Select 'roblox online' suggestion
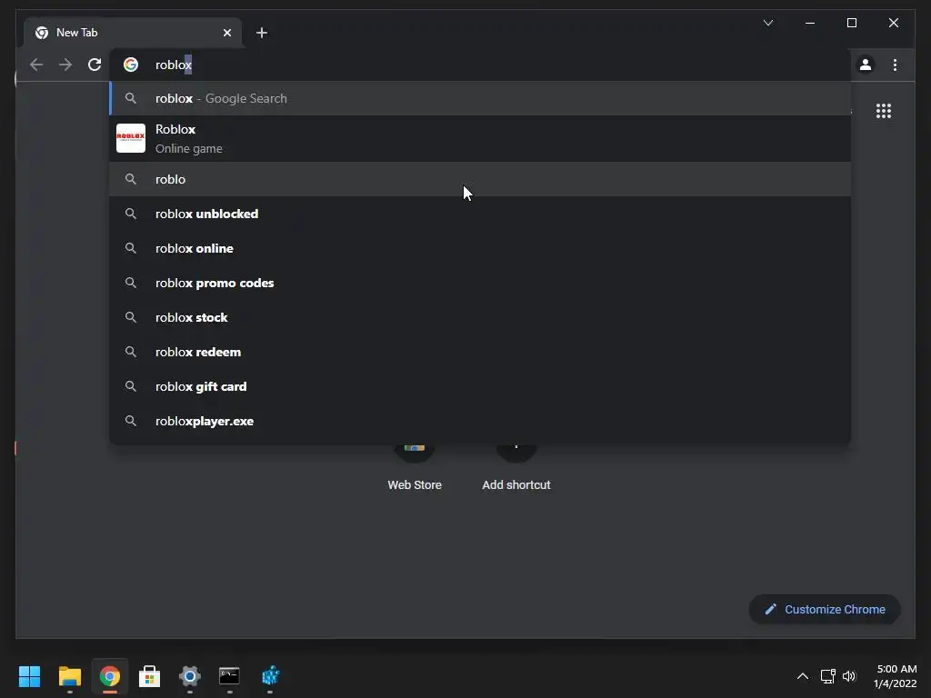The image size is (931, 698). pyautogui.click(x=480, y=248)
